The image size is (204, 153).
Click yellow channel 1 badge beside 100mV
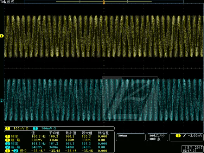[7, 128]
